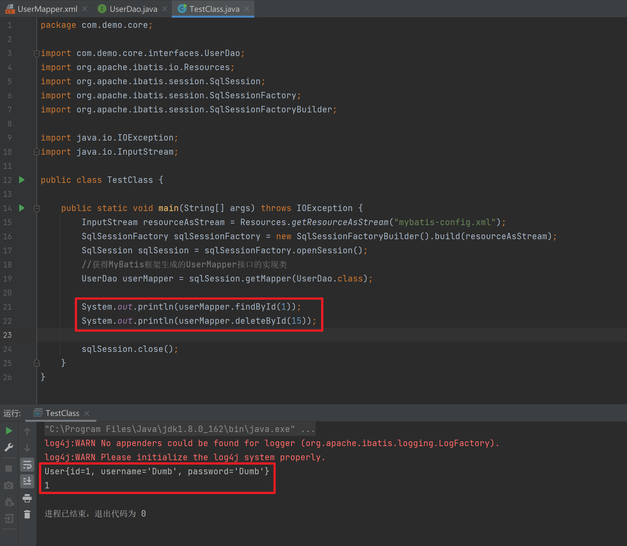The width and height of the screenshot is (627, 546).
Task: Toggle scroll to end of console
Action: tap(27, 481)
